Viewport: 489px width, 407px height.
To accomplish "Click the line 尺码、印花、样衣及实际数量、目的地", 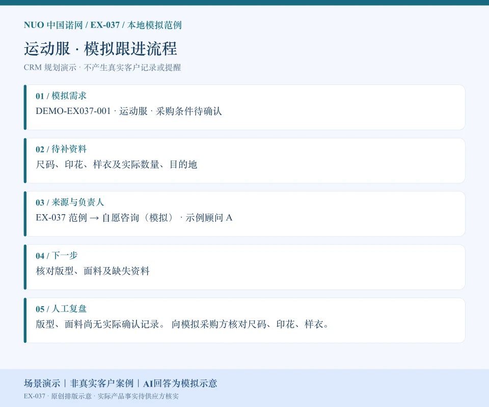I will point(116,164).
